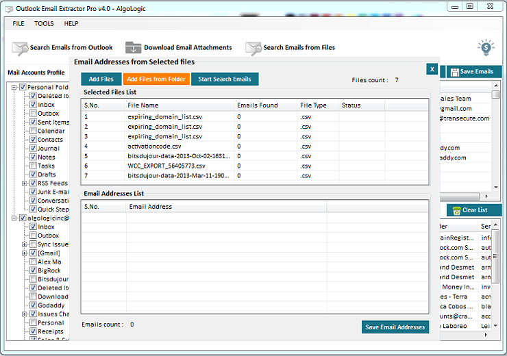Close the Email Addresses dialog with X
Viewport: 507px width, 356px height.
coord(432,68)
